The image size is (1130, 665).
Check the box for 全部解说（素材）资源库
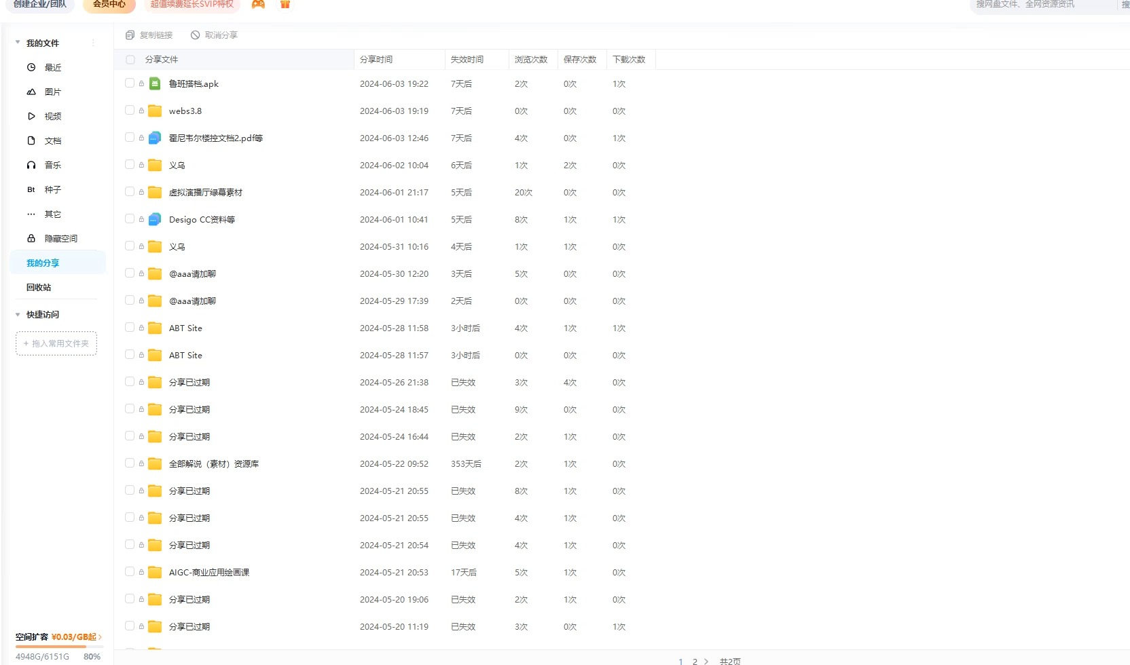click(x=130, y=463)
